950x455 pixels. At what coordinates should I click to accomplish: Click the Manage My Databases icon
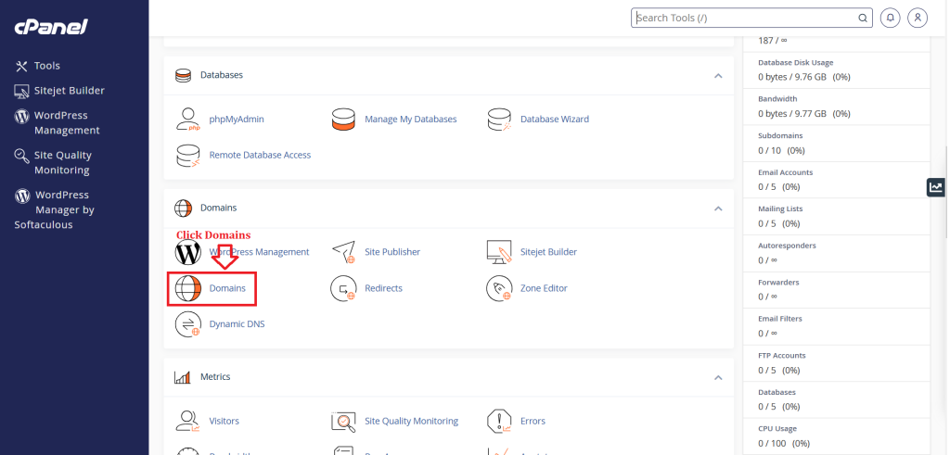coord(343,120)
